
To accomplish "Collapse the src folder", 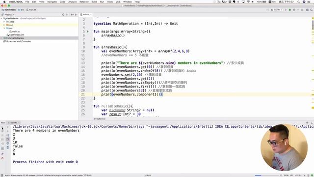I will coord(4,29).
